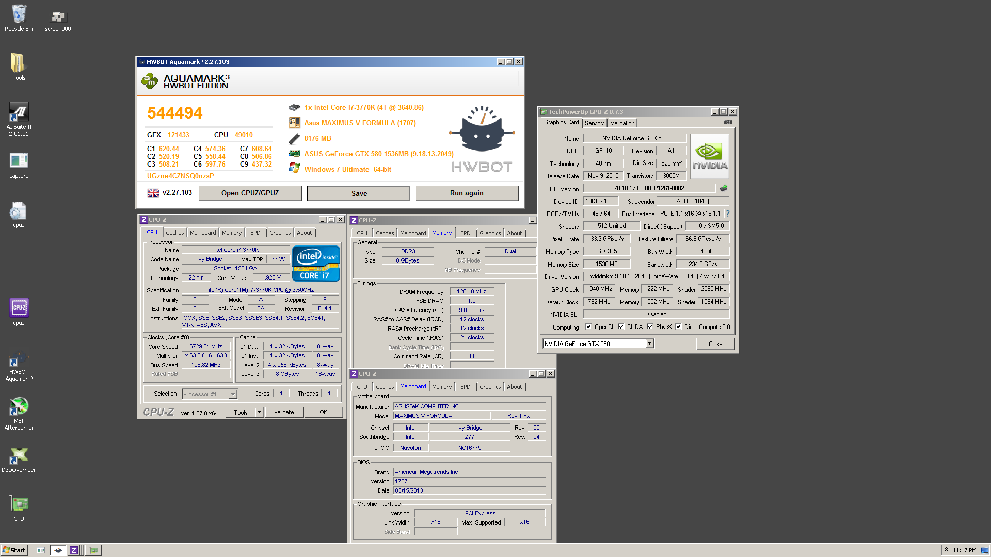Click the Core Speed value field

(205, 347)
